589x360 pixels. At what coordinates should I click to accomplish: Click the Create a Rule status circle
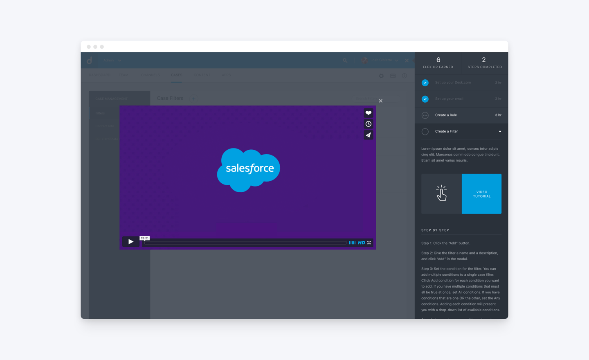click(x=425, y=115)
